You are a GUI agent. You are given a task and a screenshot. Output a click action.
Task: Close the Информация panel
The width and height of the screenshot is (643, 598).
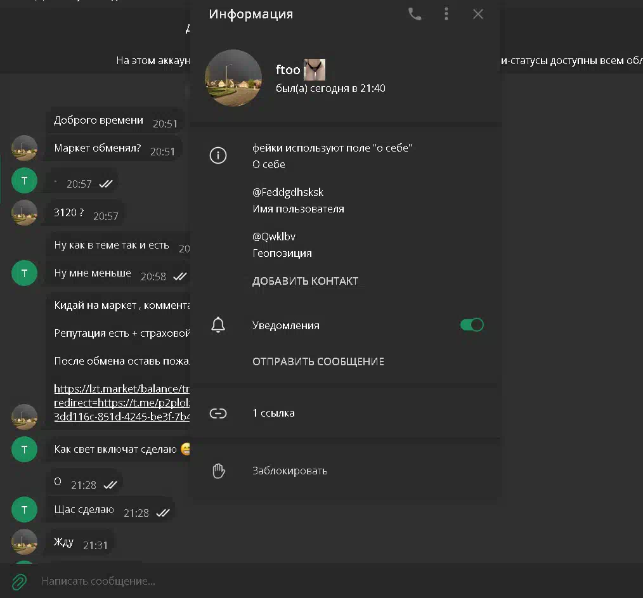(477, 15)
